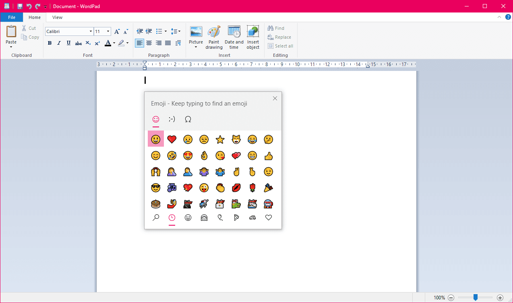Expand the font size dropdown
Screen dimensions: 513x303
pos(108,31)
